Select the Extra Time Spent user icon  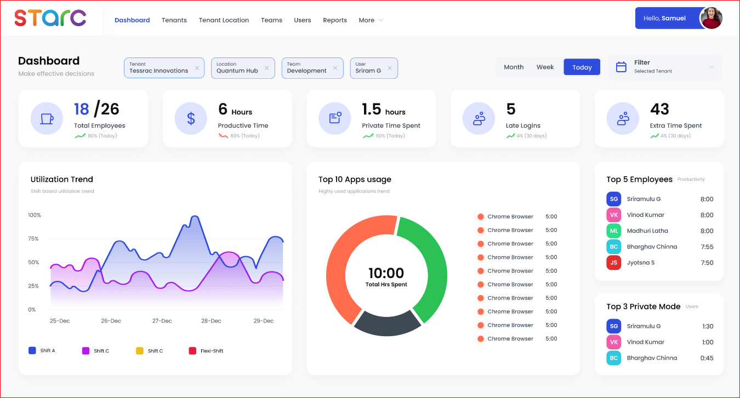[623, 118]
